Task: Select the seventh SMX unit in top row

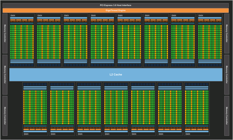Action: [x=183, y=41]
